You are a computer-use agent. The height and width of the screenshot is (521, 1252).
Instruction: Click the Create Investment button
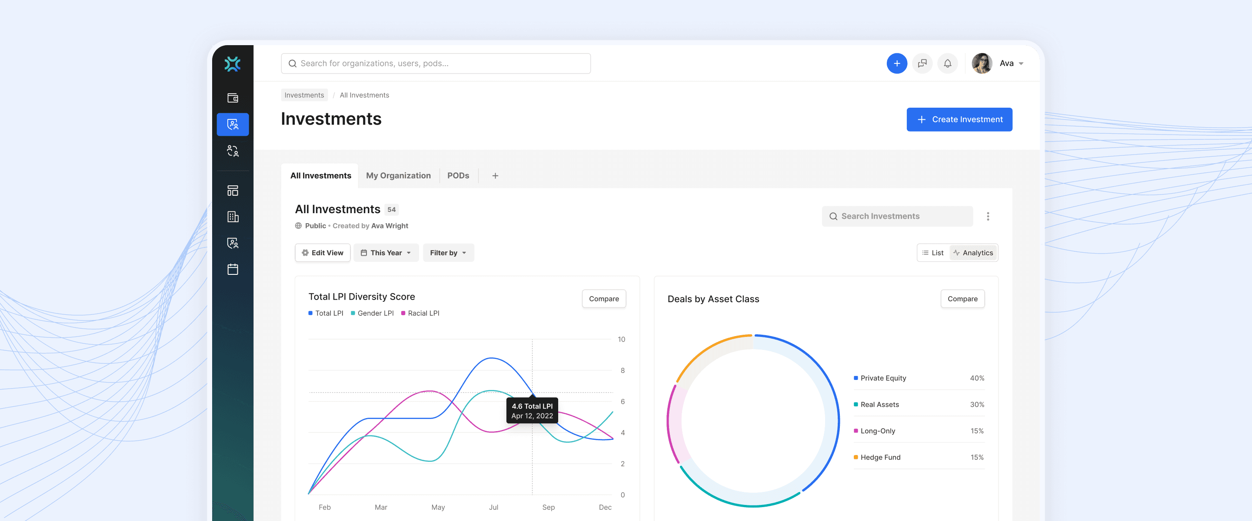[x=959, y=119]
